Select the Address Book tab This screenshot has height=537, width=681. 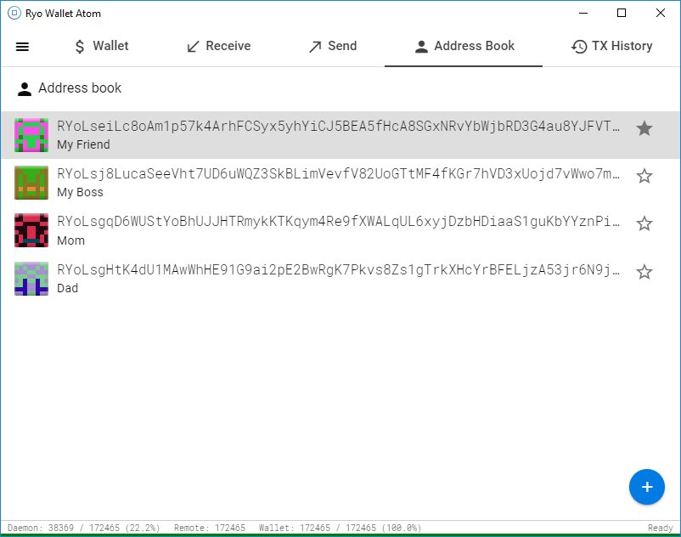tap(464, 46)
